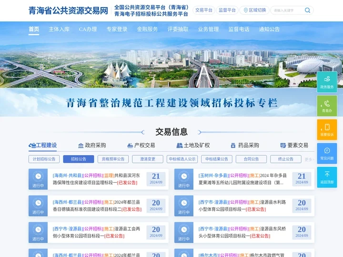Click 青海省公共资源交易网 site logo
The image size is (343, 257).
point(68,10)
